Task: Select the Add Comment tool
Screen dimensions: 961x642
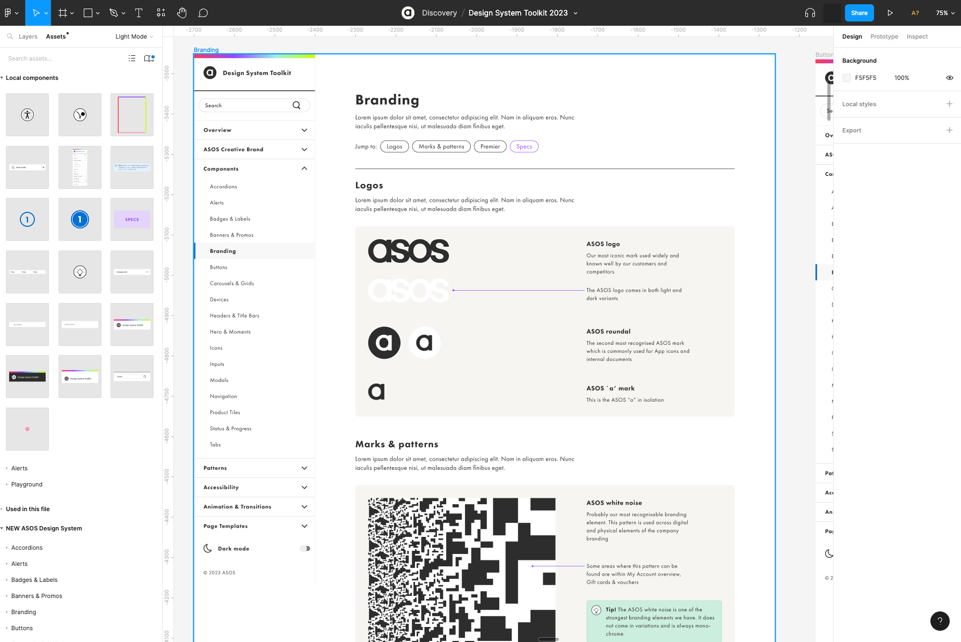Action: click(203, 13)
